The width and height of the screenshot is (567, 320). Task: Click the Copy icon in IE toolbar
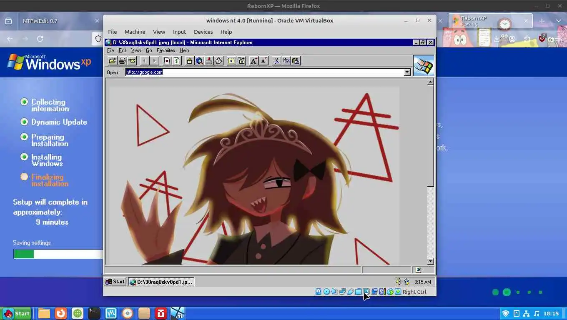[x=286, y=61]
